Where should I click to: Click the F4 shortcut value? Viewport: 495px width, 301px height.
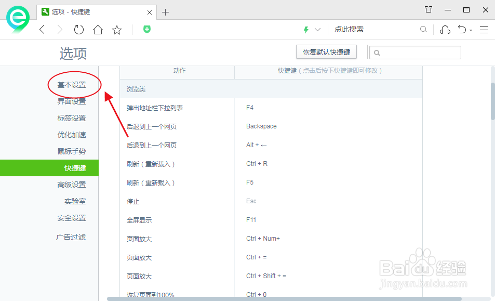click(x=250, y=108)
